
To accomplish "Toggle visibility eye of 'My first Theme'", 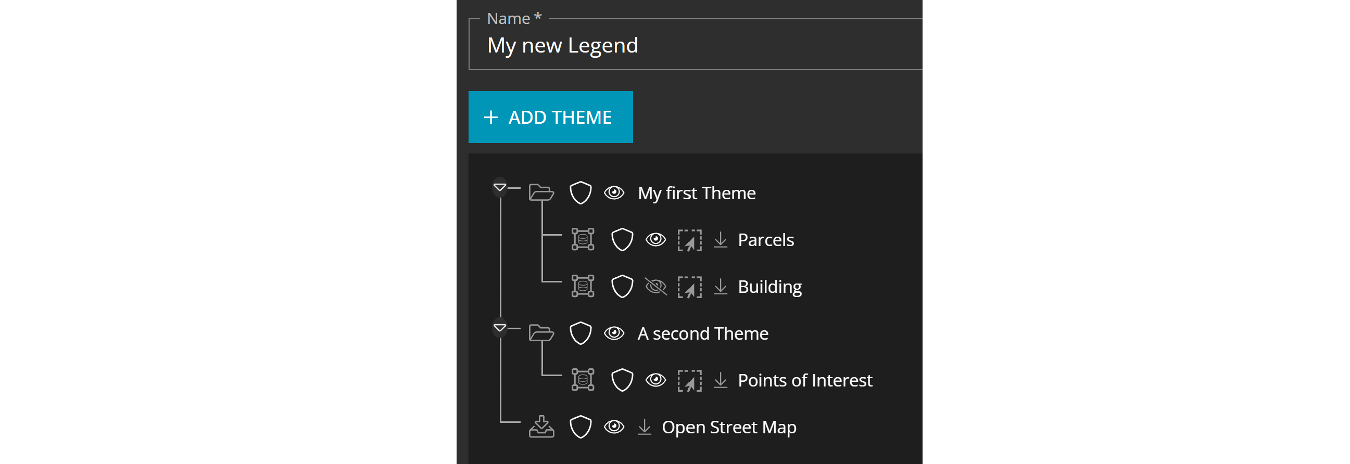I will 614,192.
